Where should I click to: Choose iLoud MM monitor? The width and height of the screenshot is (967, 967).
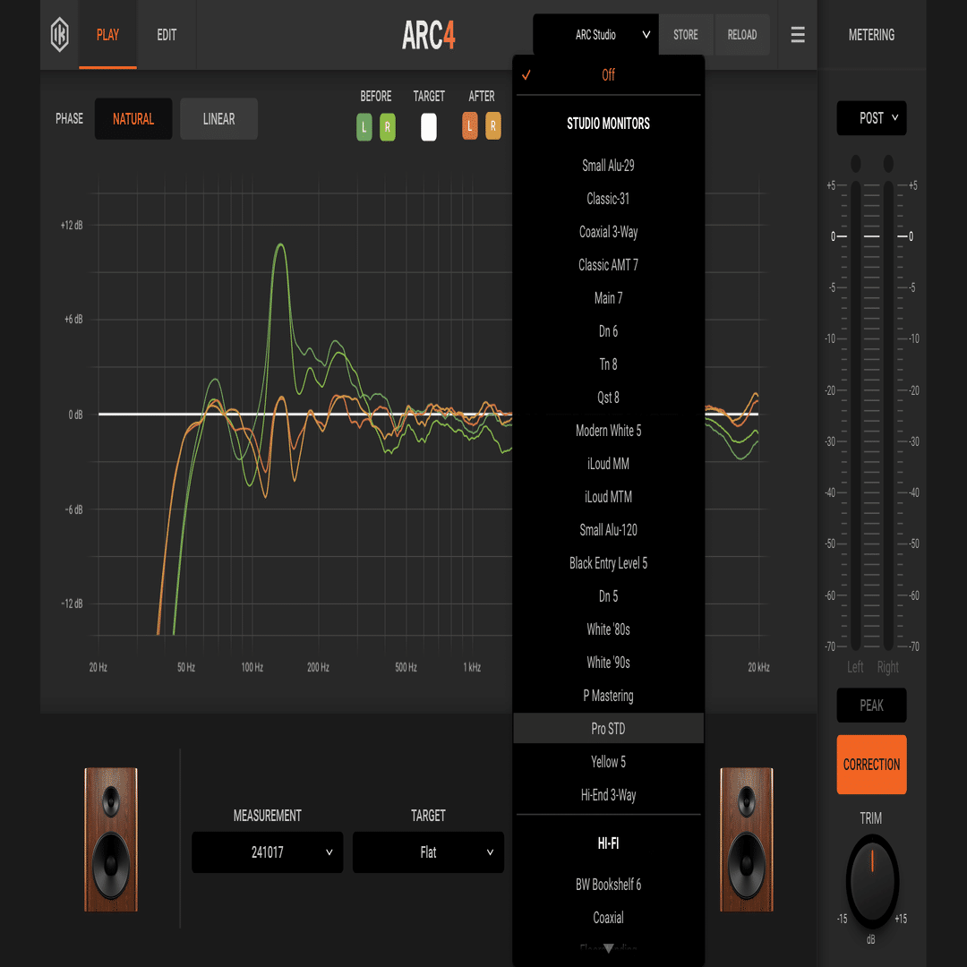[x=608, y=464]
